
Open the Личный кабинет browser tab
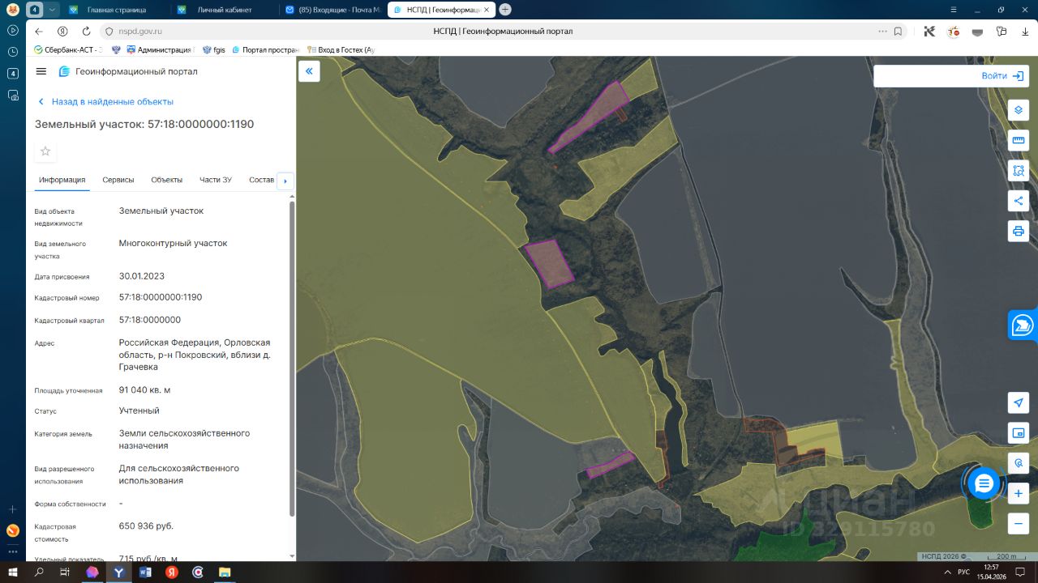coord(224,10)
